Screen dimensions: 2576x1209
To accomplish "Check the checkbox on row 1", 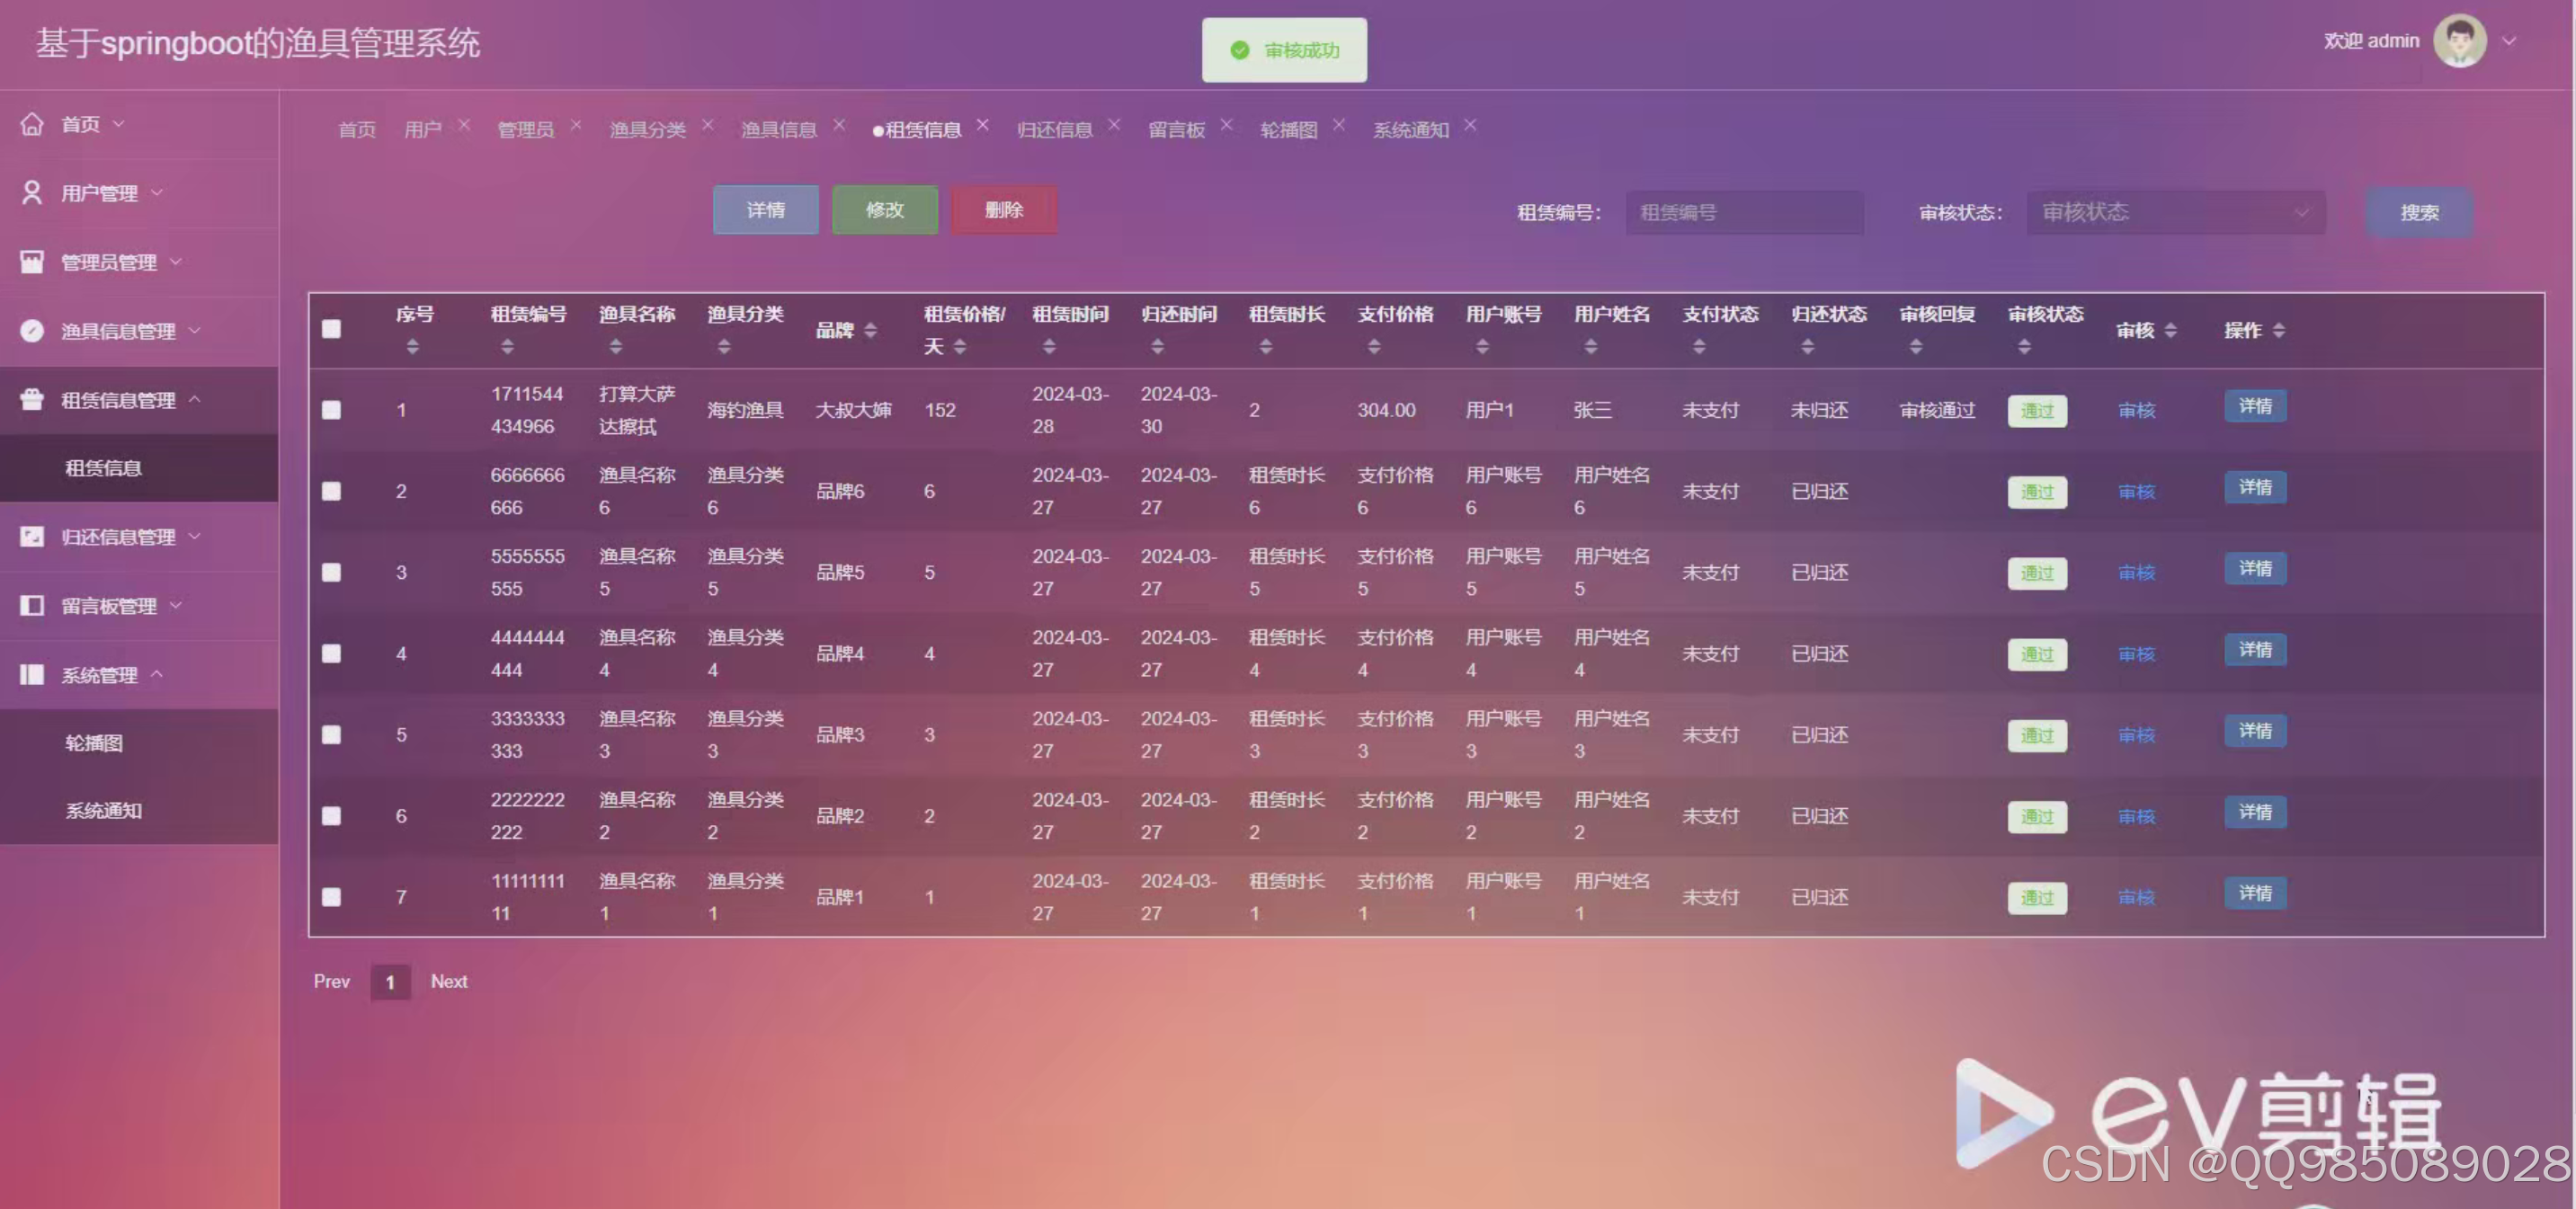I will click(x=331, y=409).
